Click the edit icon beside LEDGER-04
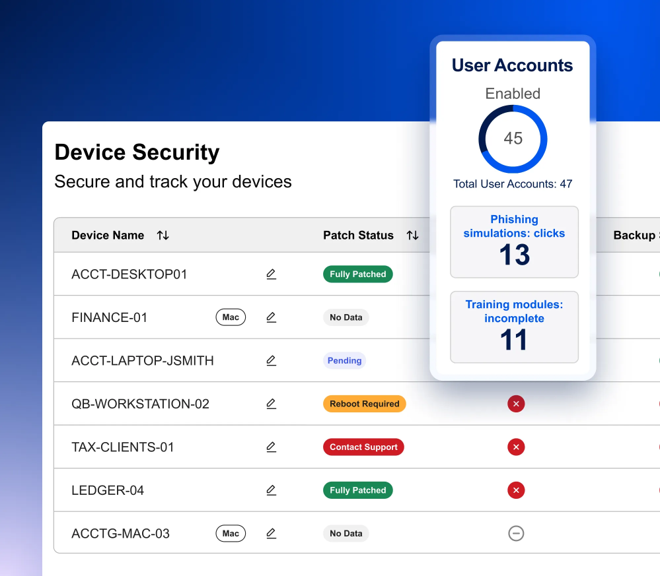 coord(271,490)
